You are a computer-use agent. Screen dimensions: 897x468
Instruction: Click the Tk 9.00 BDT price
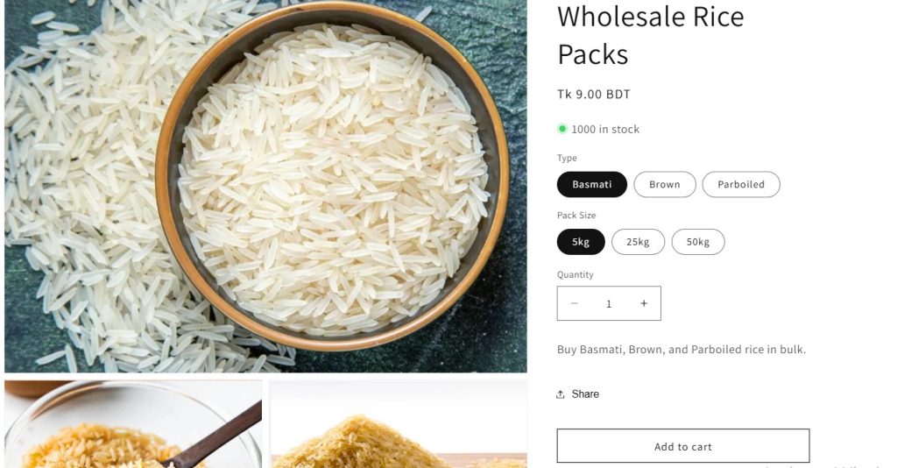pos(594,95)
